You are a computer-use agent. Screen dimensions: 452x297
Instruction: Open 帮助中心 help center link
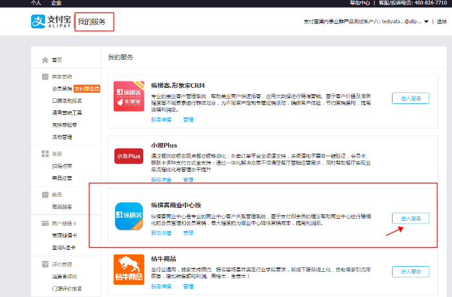360,3
